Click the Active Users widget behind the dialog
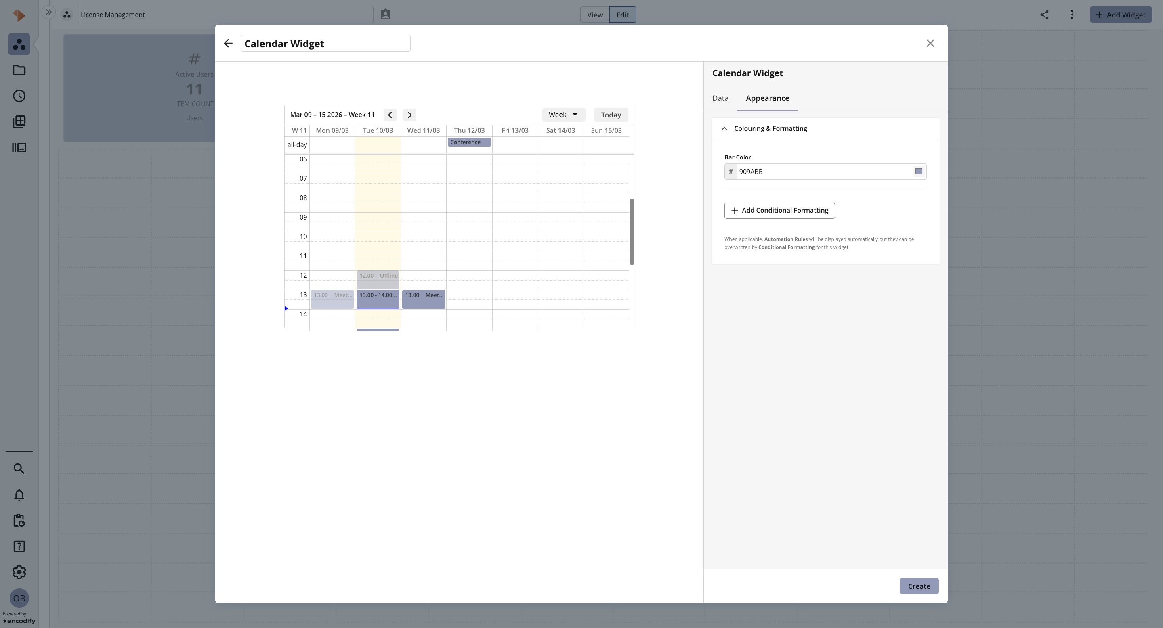This screenshot has width=1163, height=628. [x=139, y=88]
